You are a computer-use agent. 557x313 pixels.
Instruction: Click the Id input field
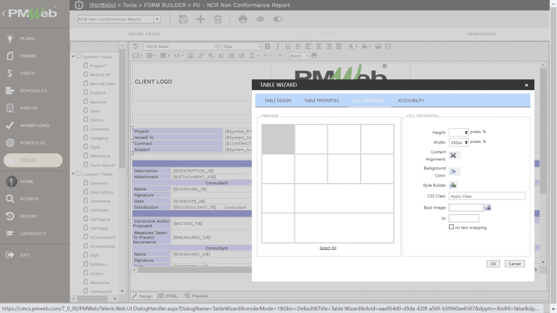[x=463, y=218]
